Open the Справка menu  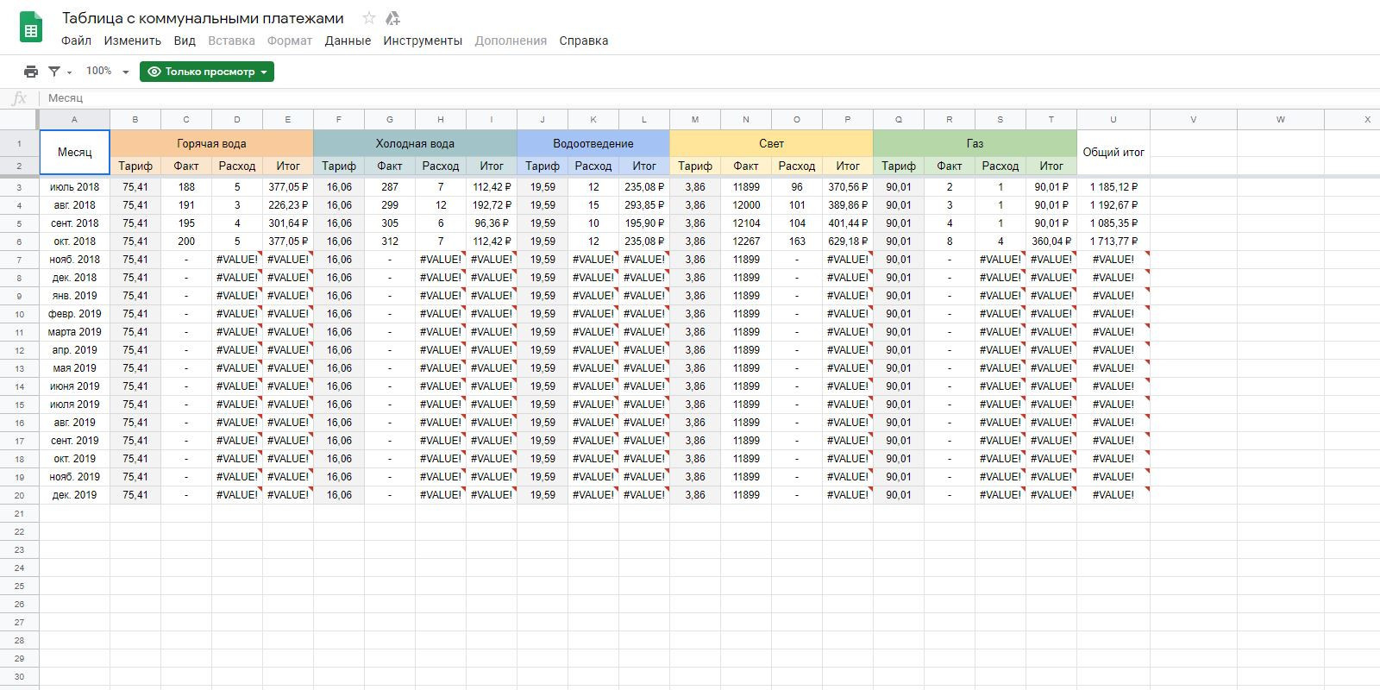pyautogui.click(x=584, y=41)
